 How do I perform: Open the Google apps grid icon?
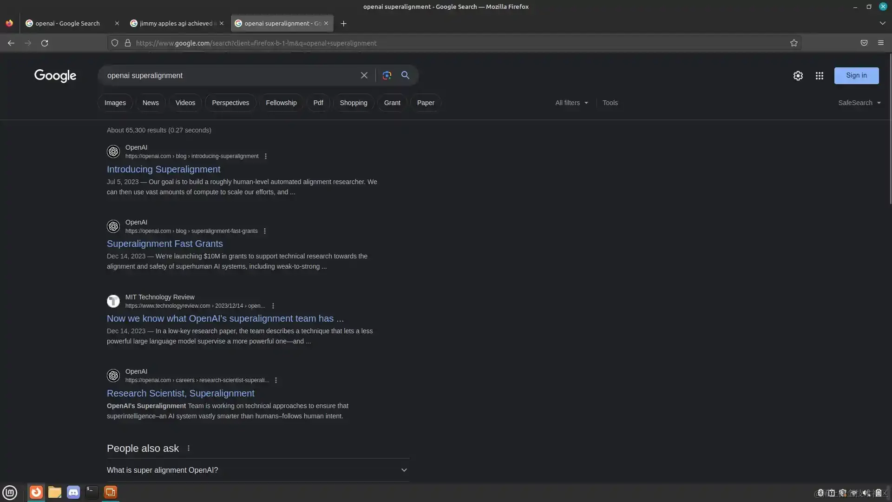tap(819, 76)
